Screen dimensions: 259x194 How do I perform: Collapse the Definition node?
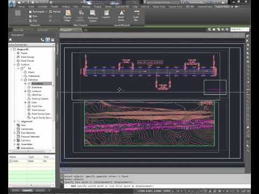pyautogui.click(x=22, y=80)
